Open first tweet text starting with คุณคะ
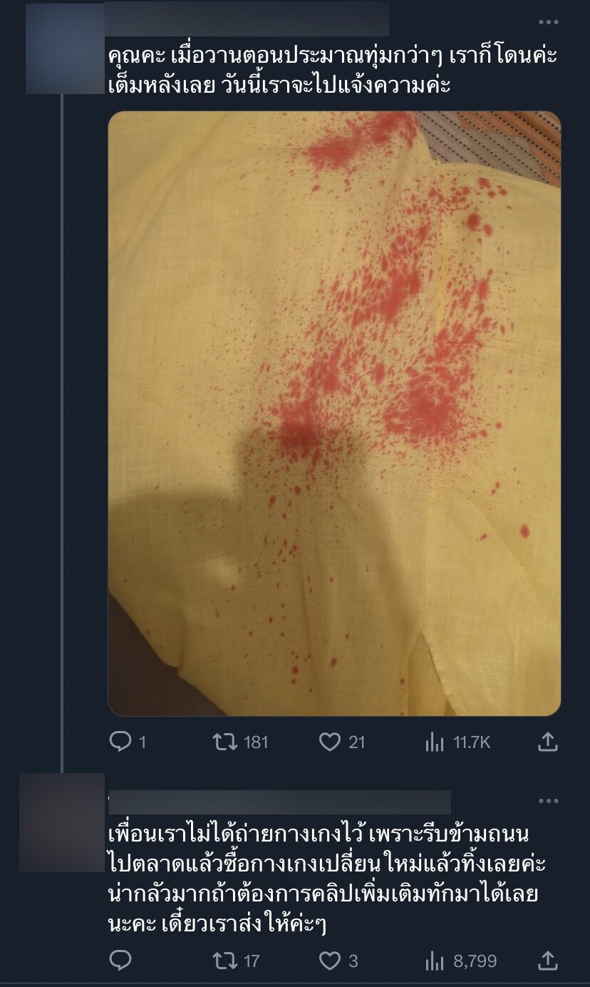 [331, 71]
